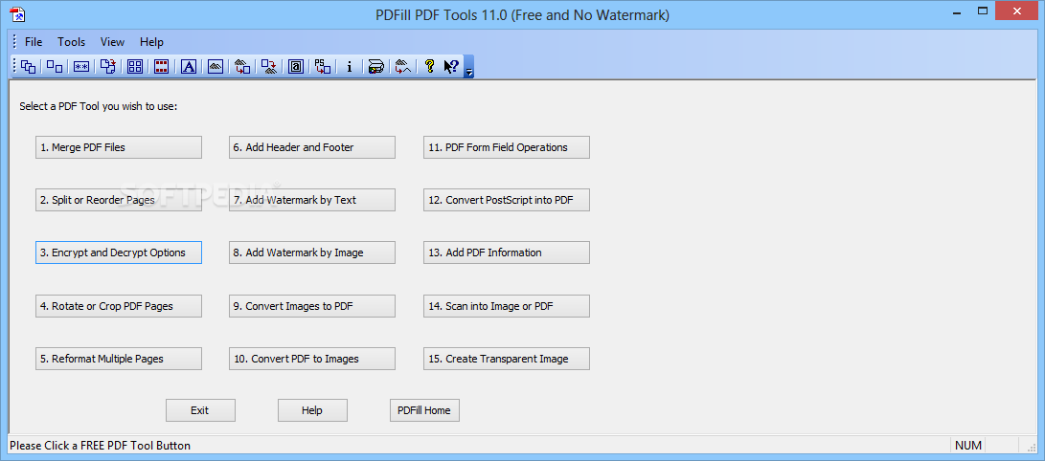The width and height of the screenshot is (1045, 461).
Task: Select 12. Convert PostScript into PDF
Action: [x=507, y=200]
